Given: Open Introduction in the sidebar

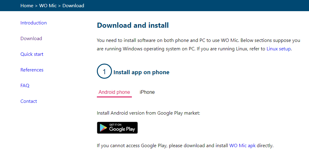Looking at the screenshot, I should [x=33, y=23].
